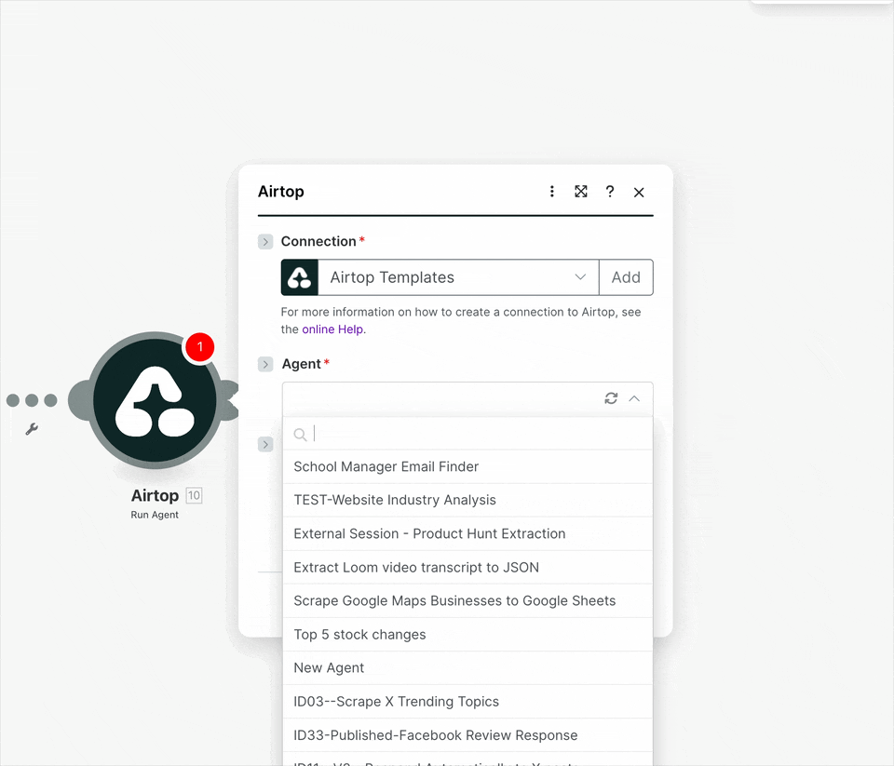The width and height of the screenshot is (894, 766).
Task: Click the Airtop logo inside the connection field
Action: tap(299, 276)
